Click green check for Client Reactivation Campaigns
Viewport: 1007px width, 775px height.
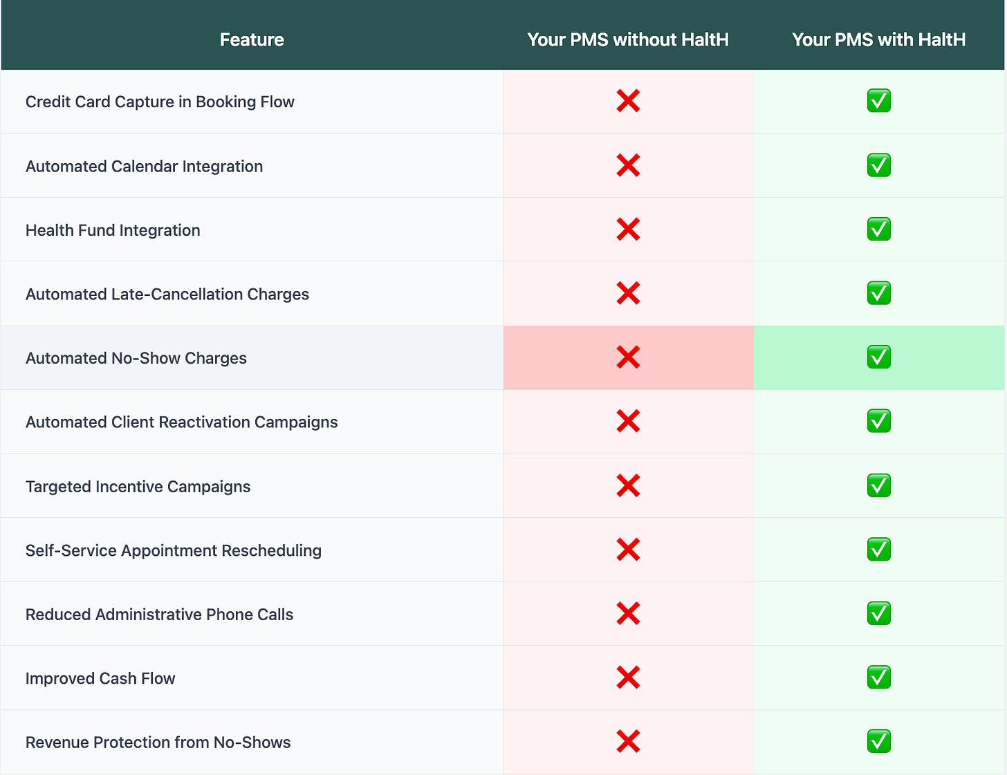878,421
